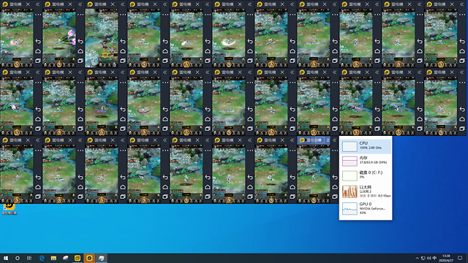This screenshot has width=468, height=263.
Task: Tap Android back arrow in first emulator window
Action: [x=38, y=41]
